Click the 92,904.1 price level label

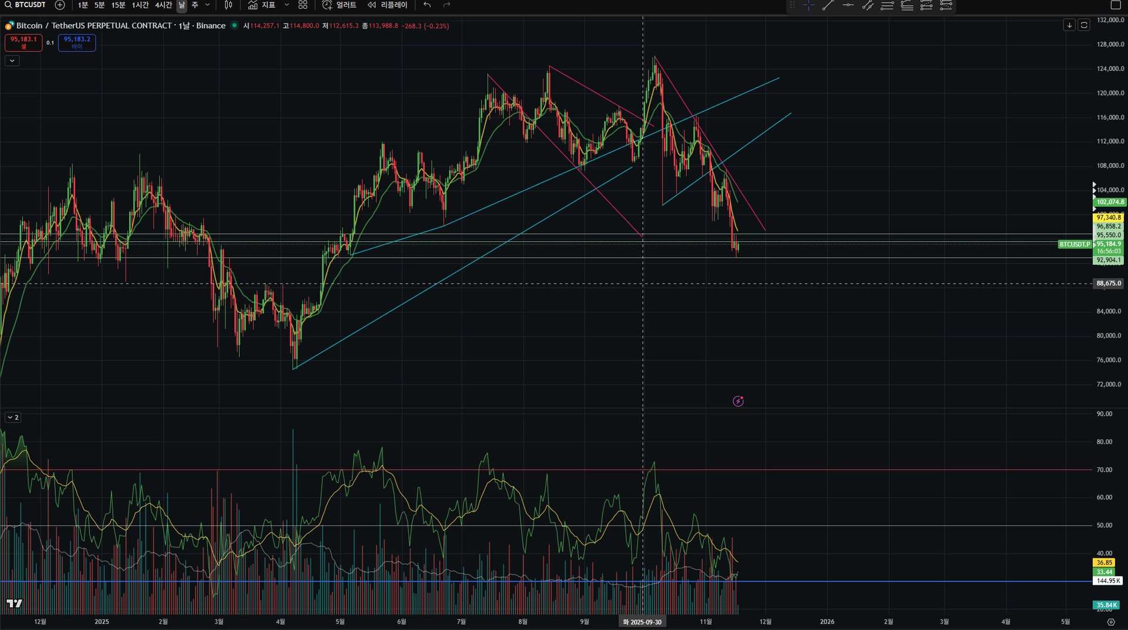pos(1109,260)
